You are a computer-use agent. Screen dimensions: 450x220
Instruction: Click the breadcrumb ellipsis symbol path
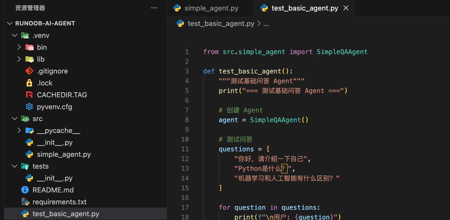[x=266, y=24]
